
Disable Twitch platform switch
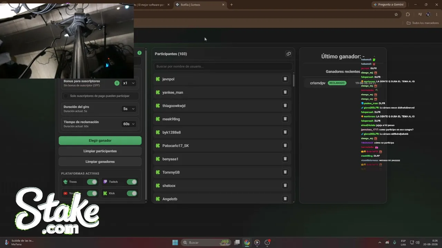pos(132,182)
